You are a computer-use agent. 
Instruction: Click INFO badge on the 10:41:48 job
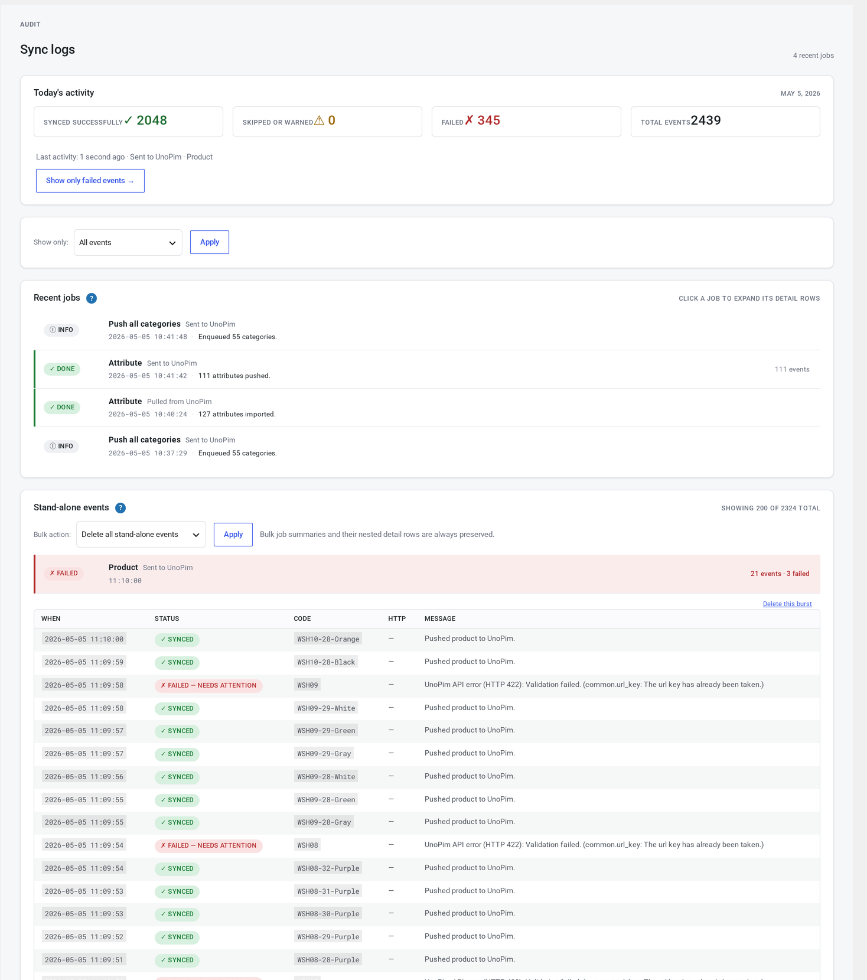tap(61, 330)
